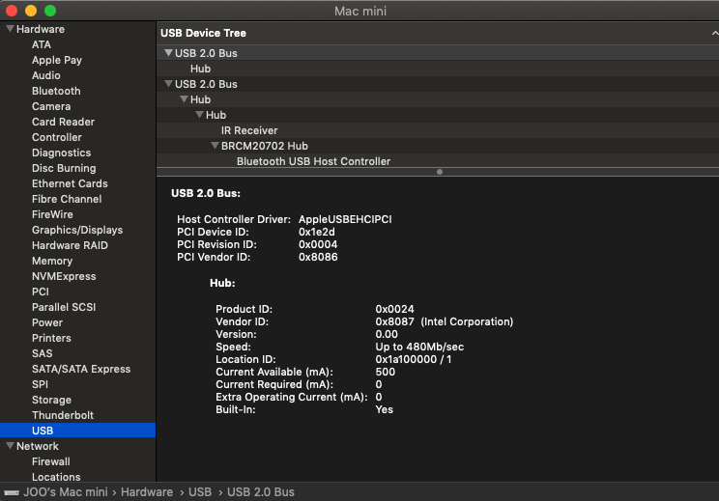Click the Location ID 0x1a100000 / 1
This screenshot has width=719, height=501.
click(414, 359)
